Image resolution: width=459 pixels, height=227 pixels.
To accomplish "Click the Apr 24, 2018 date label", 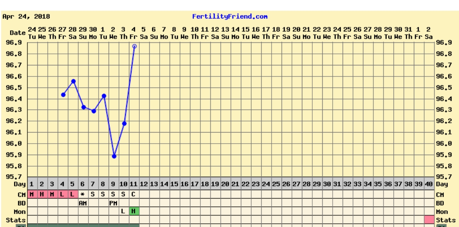I will pyautogui.click(x=26, y=17).
